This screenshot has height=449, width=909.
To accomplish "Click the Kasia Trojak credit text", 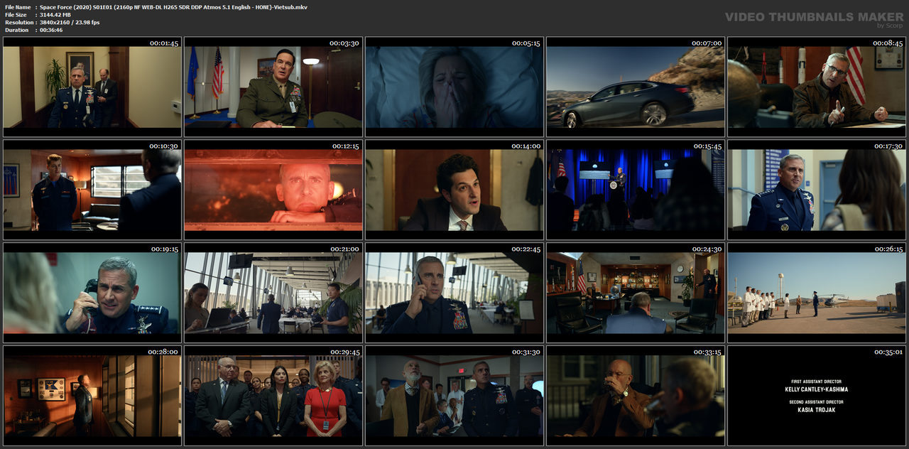I will pos(817,410).
